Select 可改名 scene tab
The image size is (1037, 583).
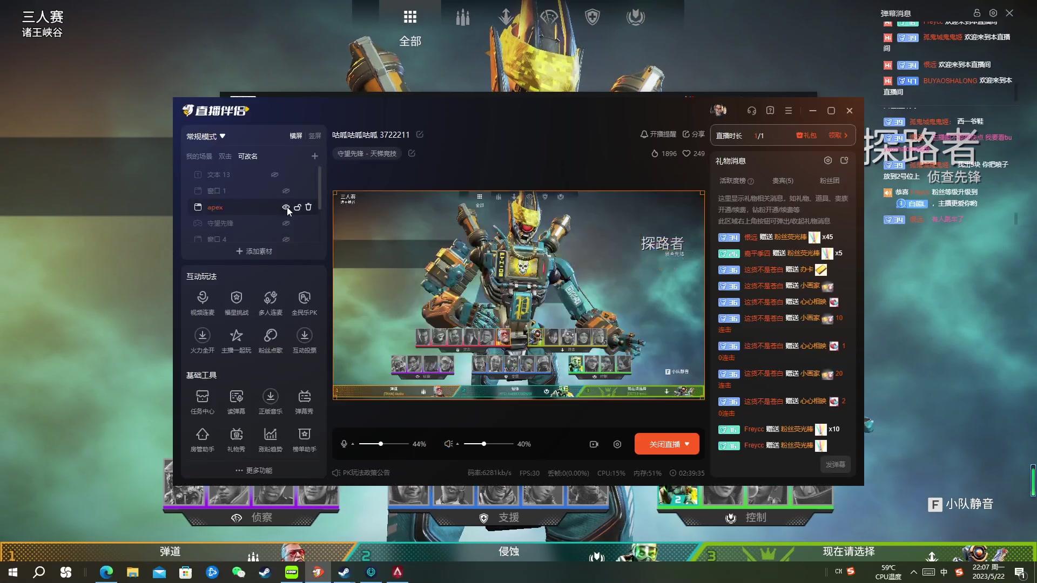point(248,156)
